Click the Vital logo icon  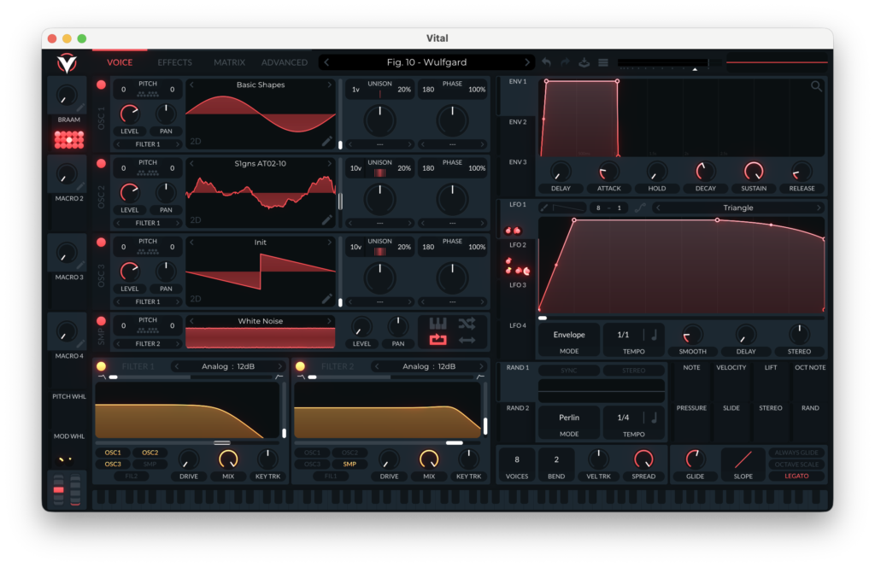pos(67,63)
